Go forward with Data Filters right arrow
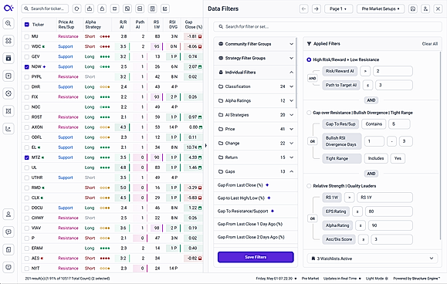 click(x=317, y=8)
